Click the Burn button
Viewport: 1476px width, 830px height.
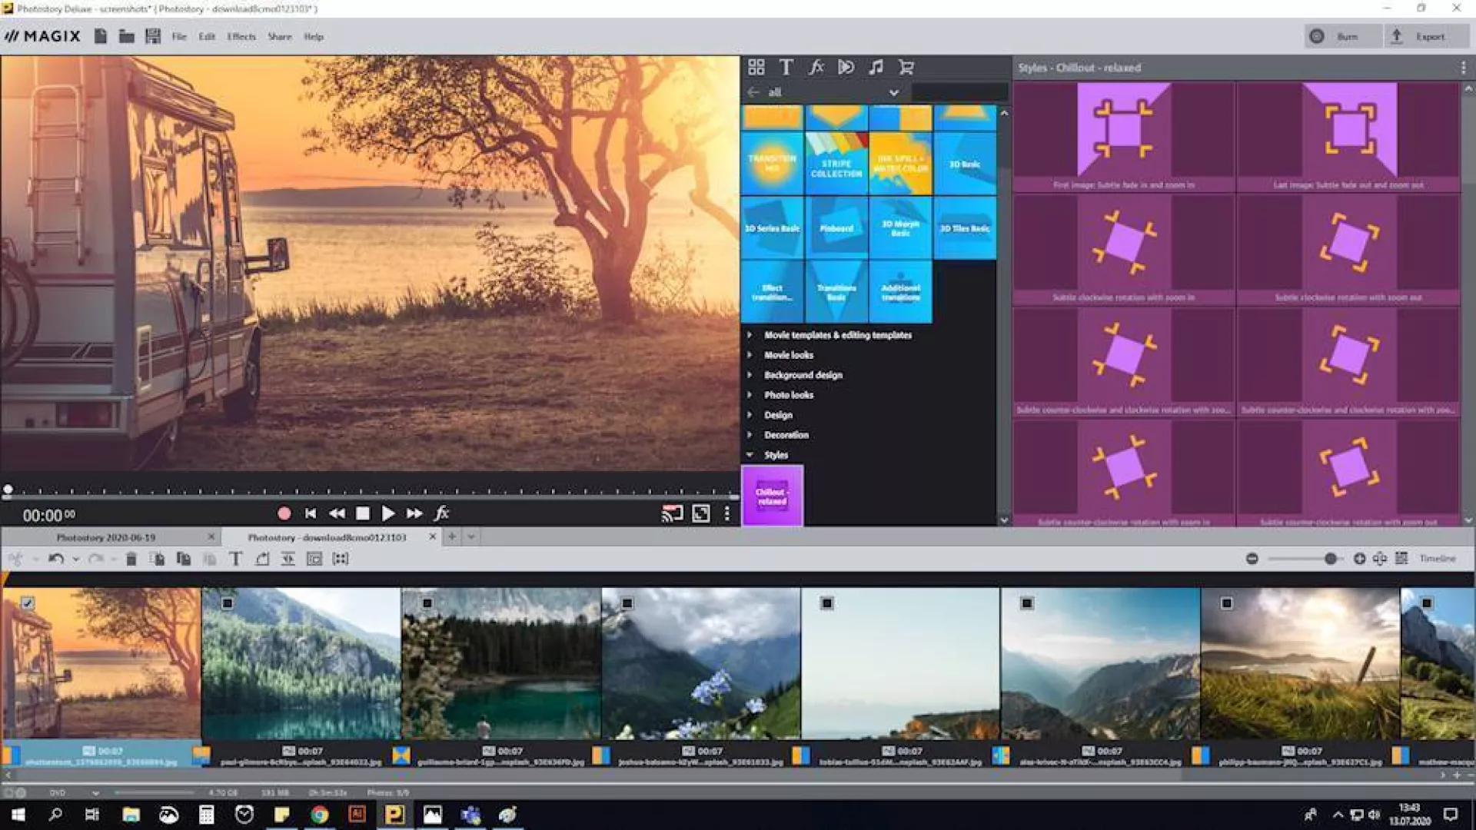pyautogui.click(x=1341, y=37)
